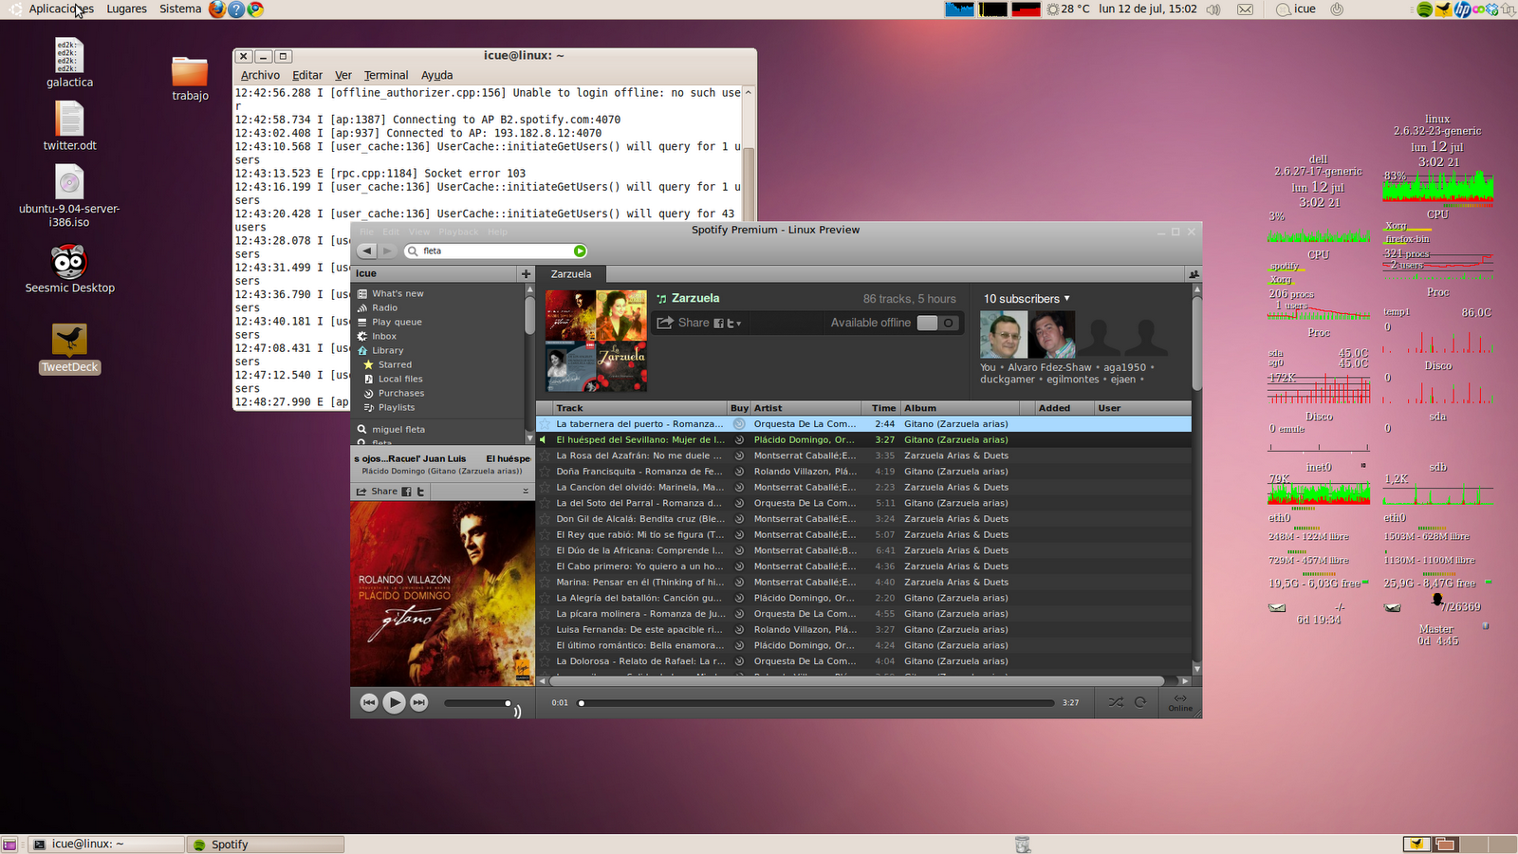Open the terminal Editar menu

(x=307, y=75)
